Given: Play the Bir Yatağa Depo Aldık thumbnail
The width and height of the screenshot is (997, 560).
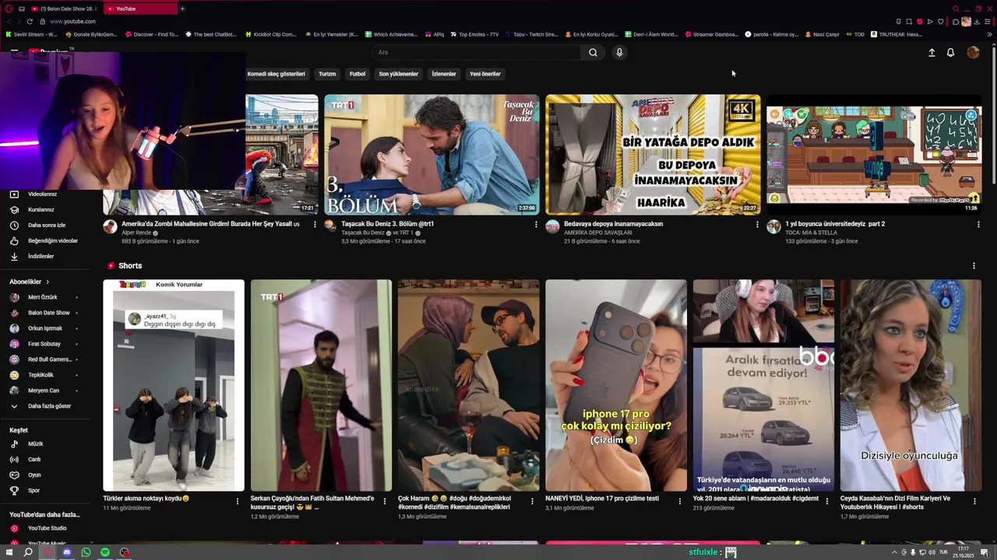Looking at the screenshot, I should (x=653, y=155).
